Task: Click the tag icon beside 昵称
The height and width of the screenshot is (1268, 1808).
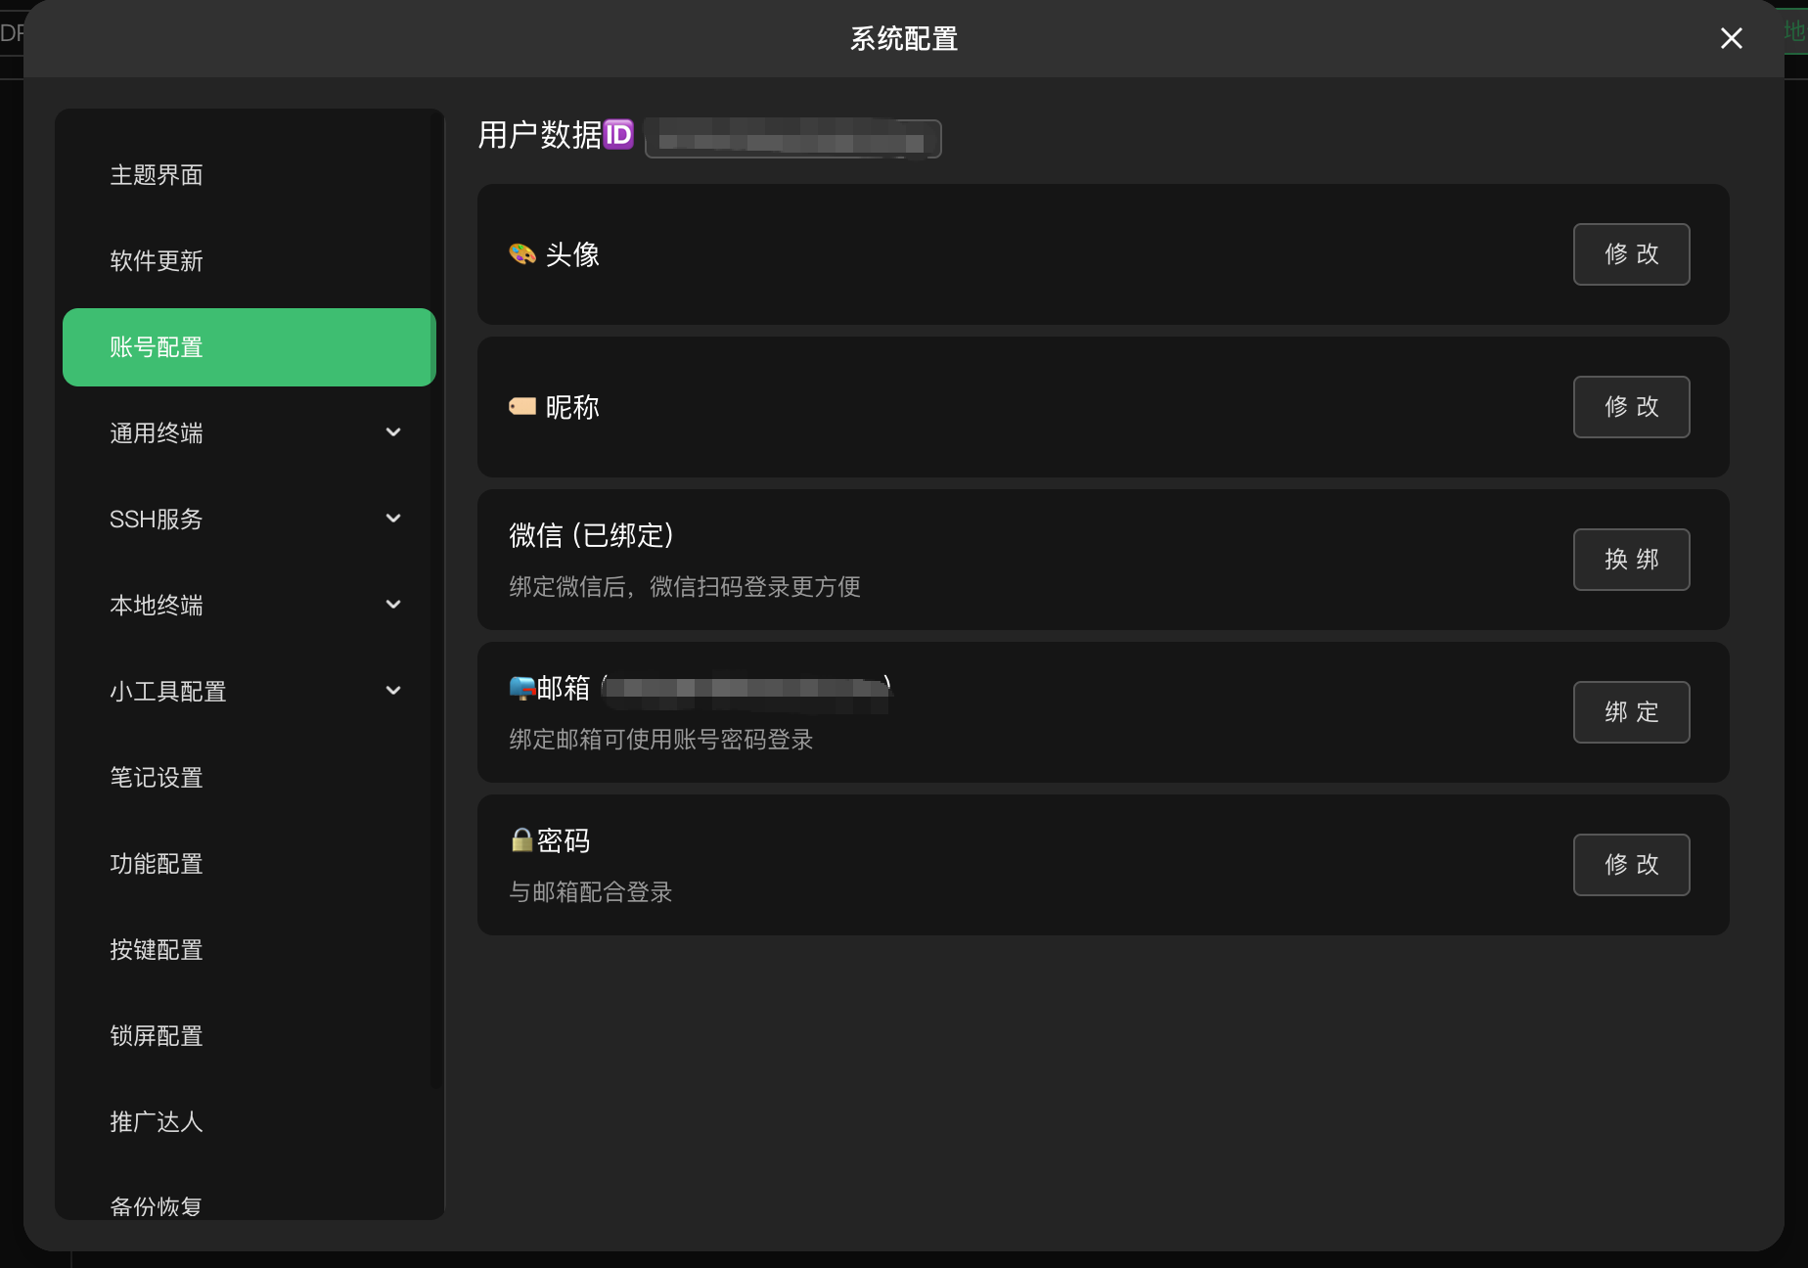Action: tap(522, 404)
